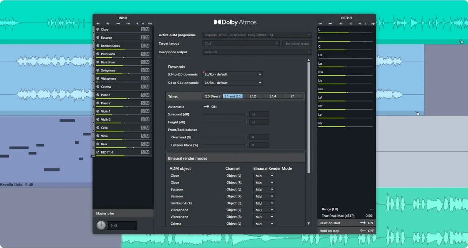Click the lock icon on the blue background track
The width and height of the screenshot is (468, 248).
[417, 113]
